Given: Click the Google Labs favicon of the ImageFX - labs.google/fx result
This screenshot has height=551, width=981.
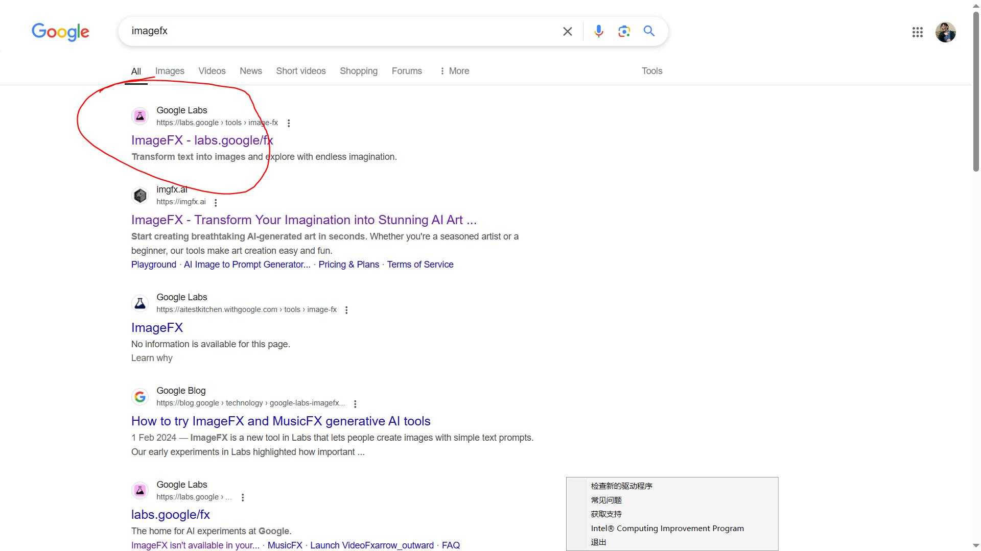Looking at the screenshot, I should [x=140, y=116].
